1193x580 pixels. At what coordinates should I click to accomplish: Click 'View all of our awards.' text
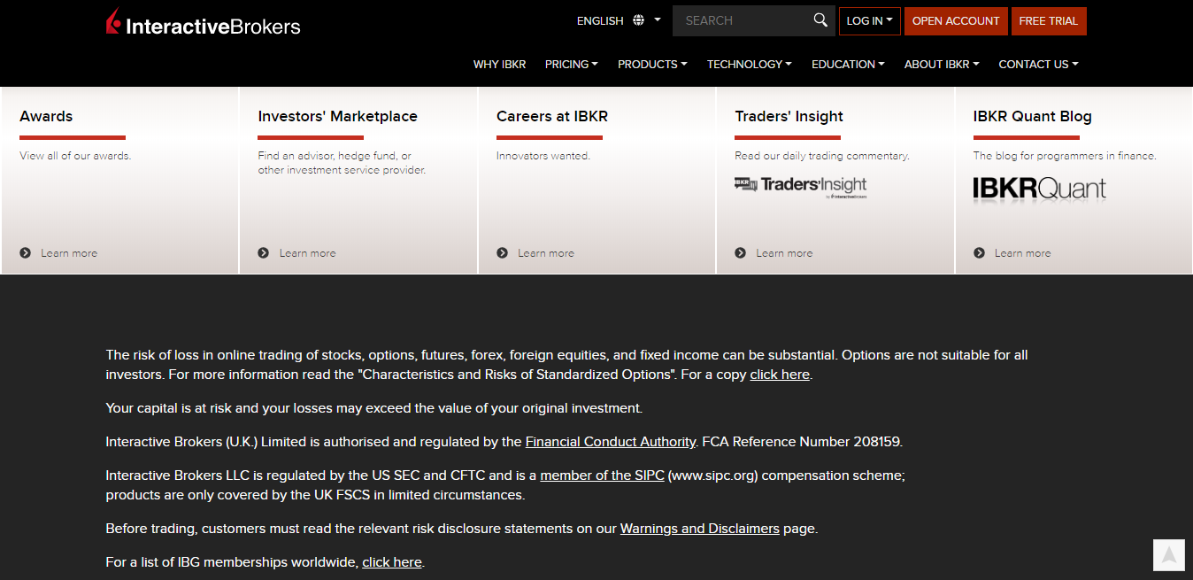tap(75, 156)
